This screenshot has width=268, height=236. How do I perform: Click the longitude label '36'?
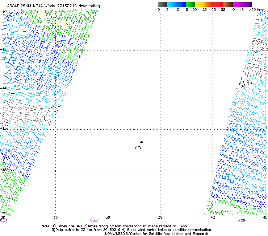click(x=108, y=217)
